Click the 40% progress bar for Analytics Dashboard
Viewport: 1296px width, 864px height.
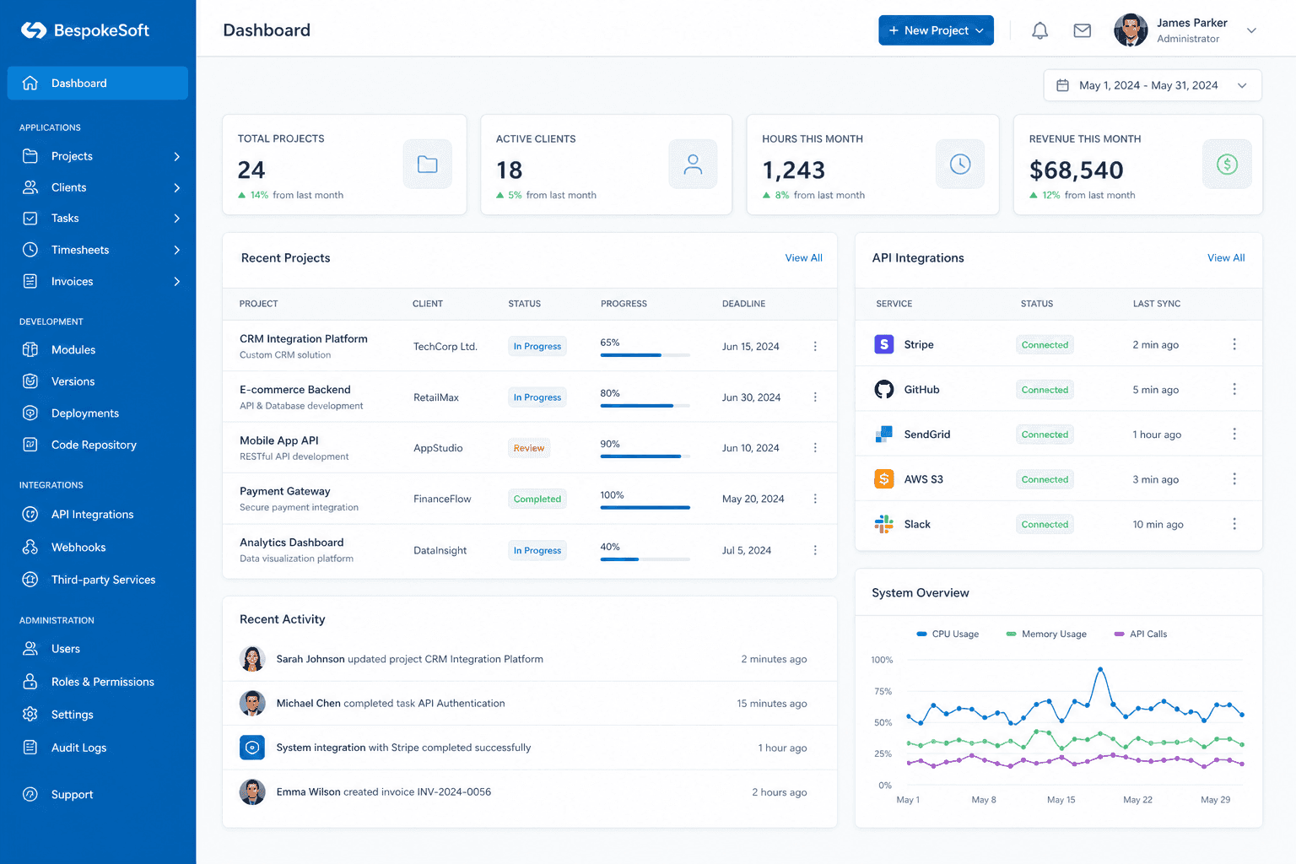pyautogui.click(x=645, y=559)
